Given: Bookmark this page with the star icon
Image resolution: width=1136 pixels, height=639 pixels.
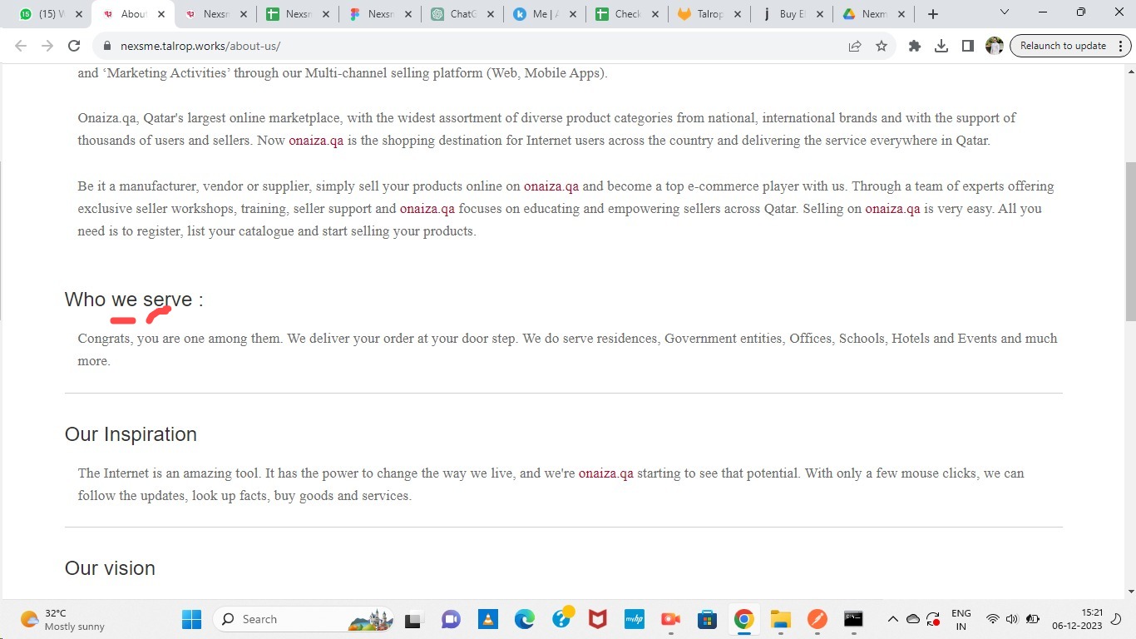Looking at the screenshot, I should (882, 47).
